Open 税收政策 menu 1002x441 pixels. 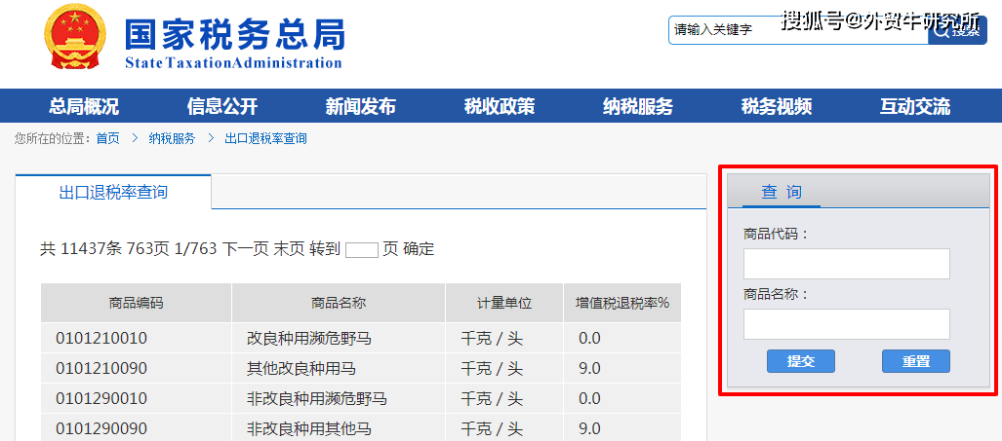pyautogui.click(x=500, y=106)
